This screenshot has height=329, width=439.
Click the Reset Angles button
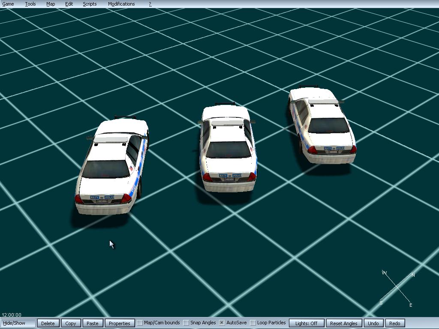[344, 323]
